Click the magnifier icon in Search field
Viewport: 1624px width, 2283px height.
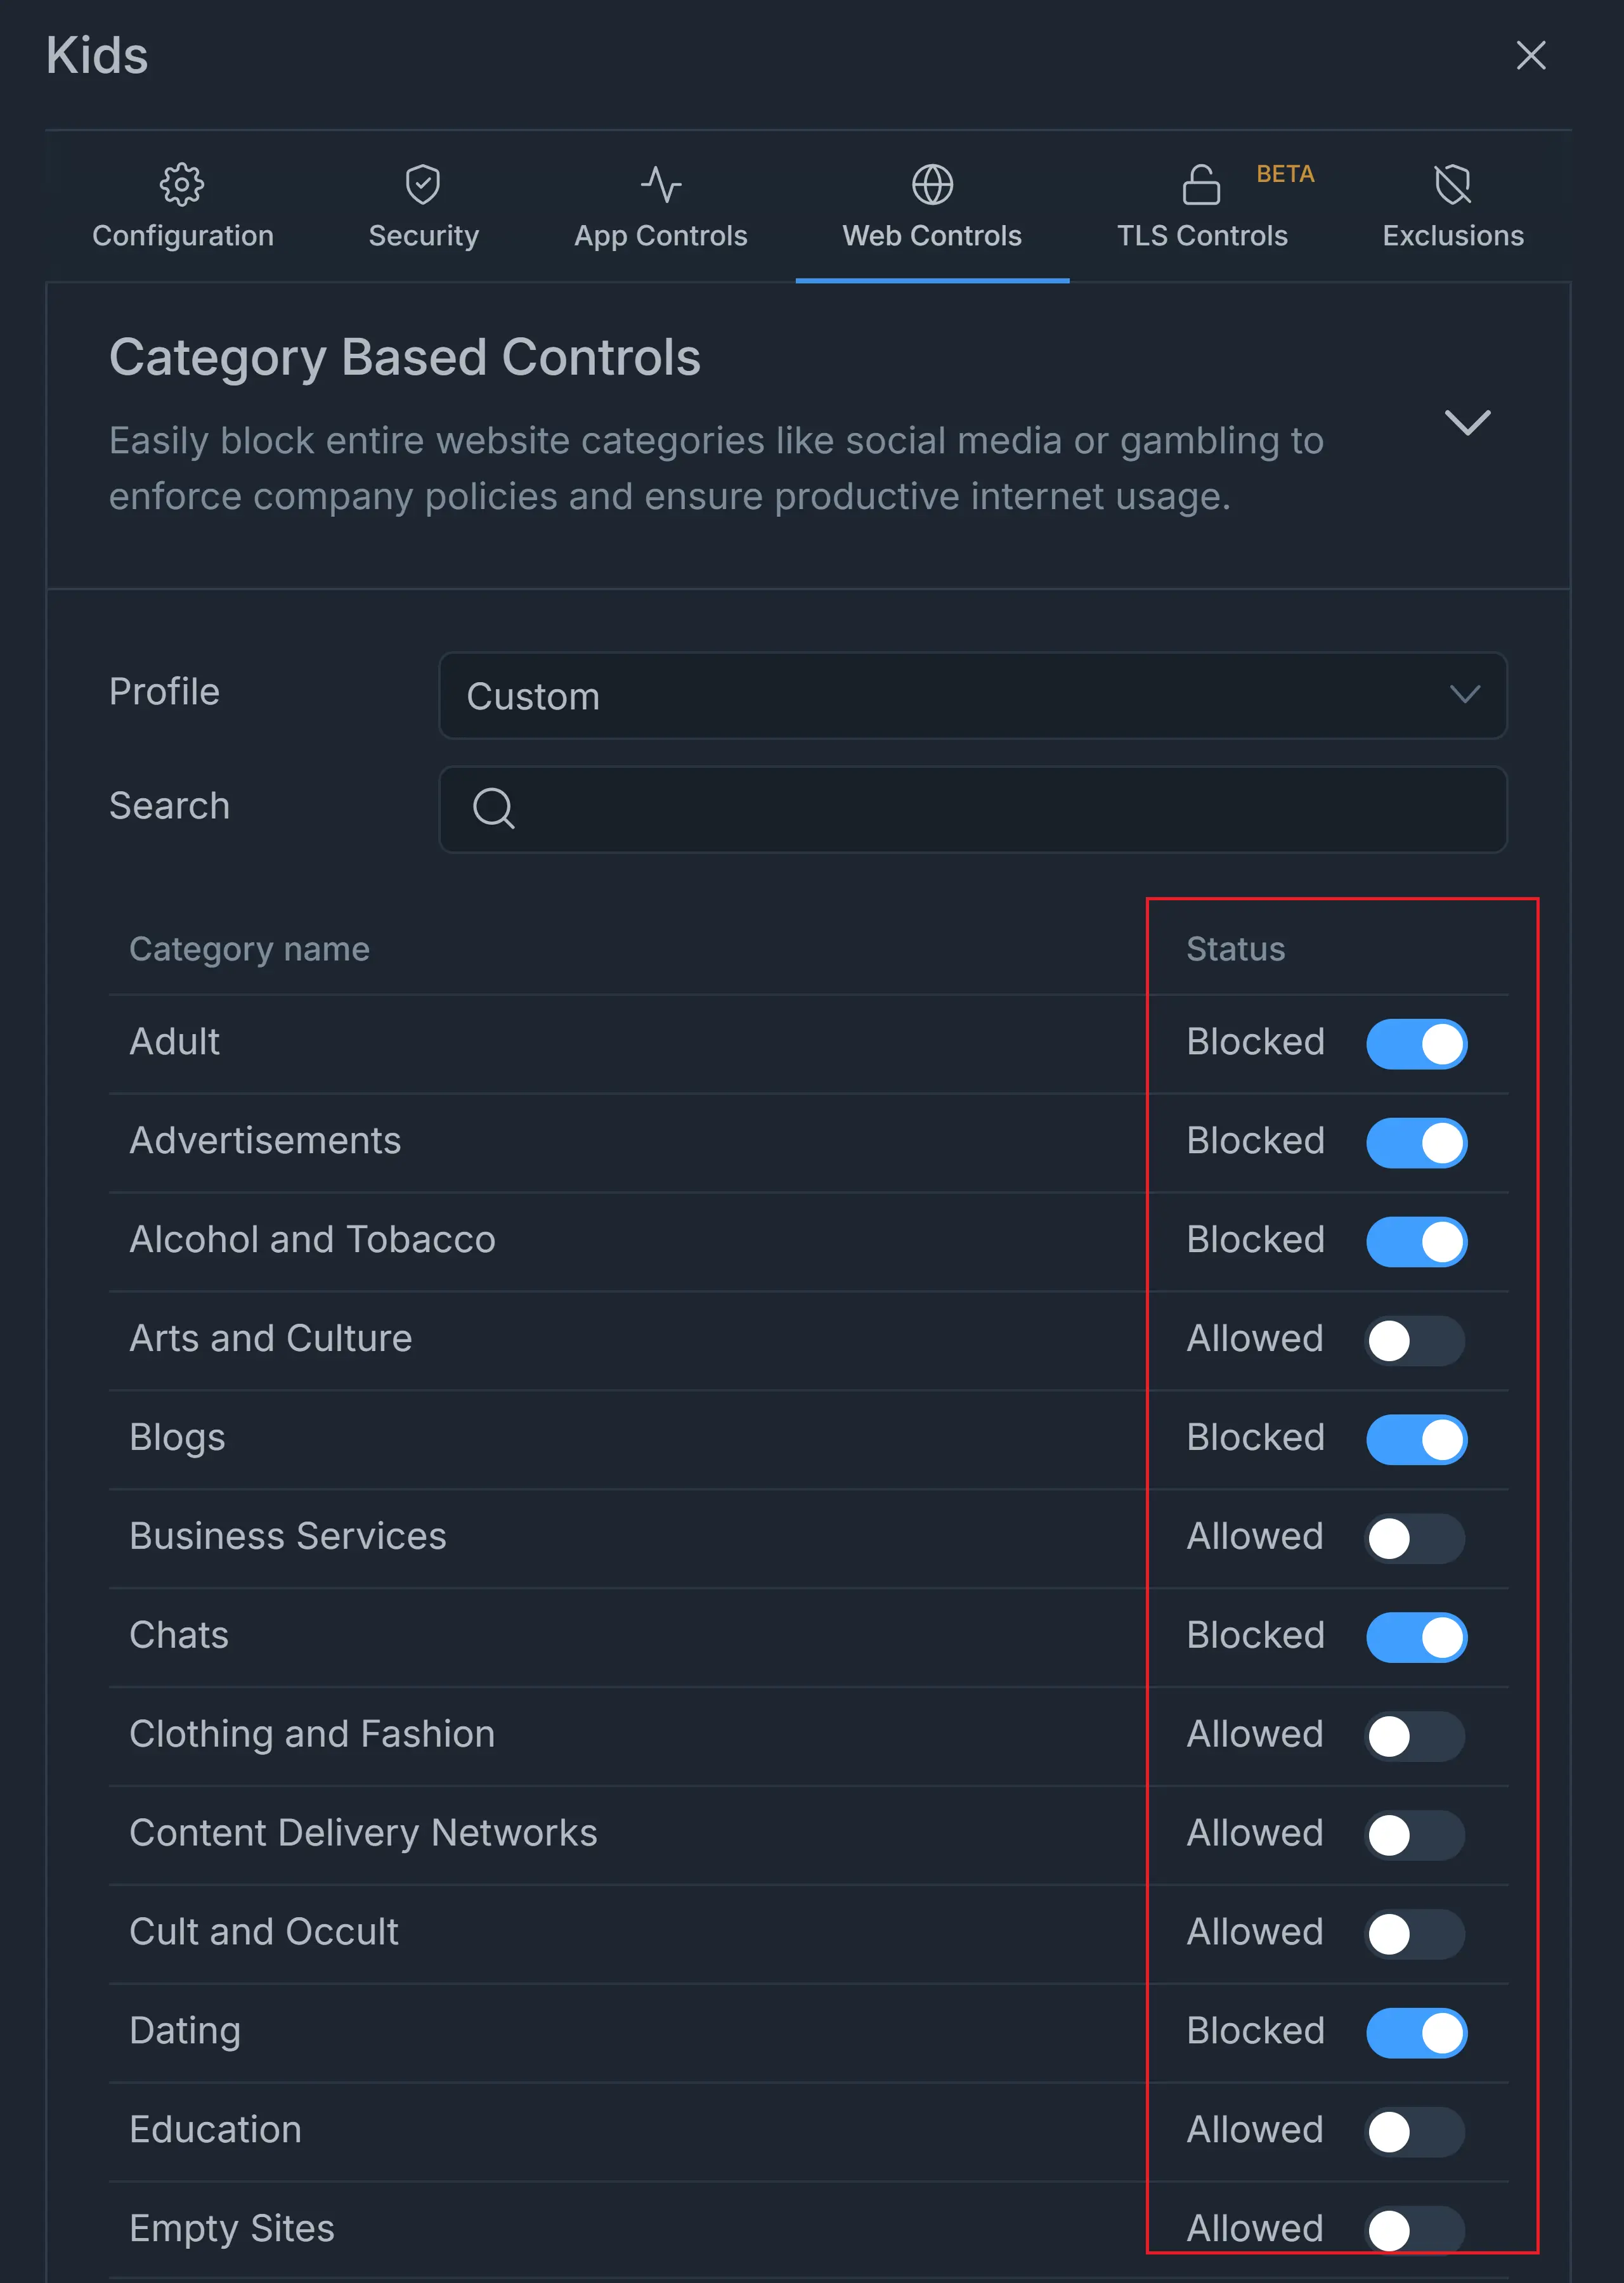click(x=494, y=808)
